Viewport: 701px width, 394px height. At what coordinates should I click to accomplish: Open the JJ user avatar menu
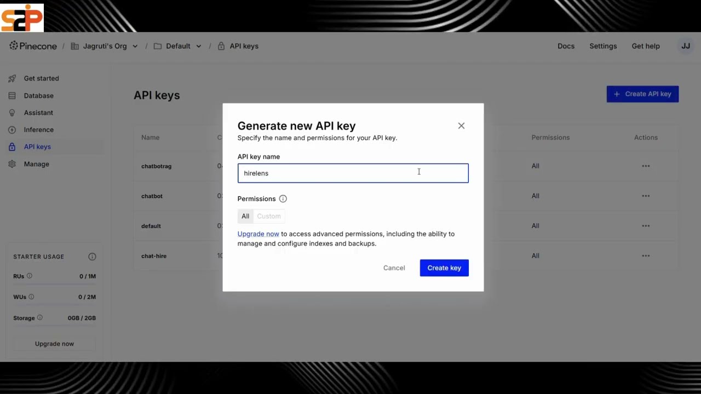tap(686, 46)
